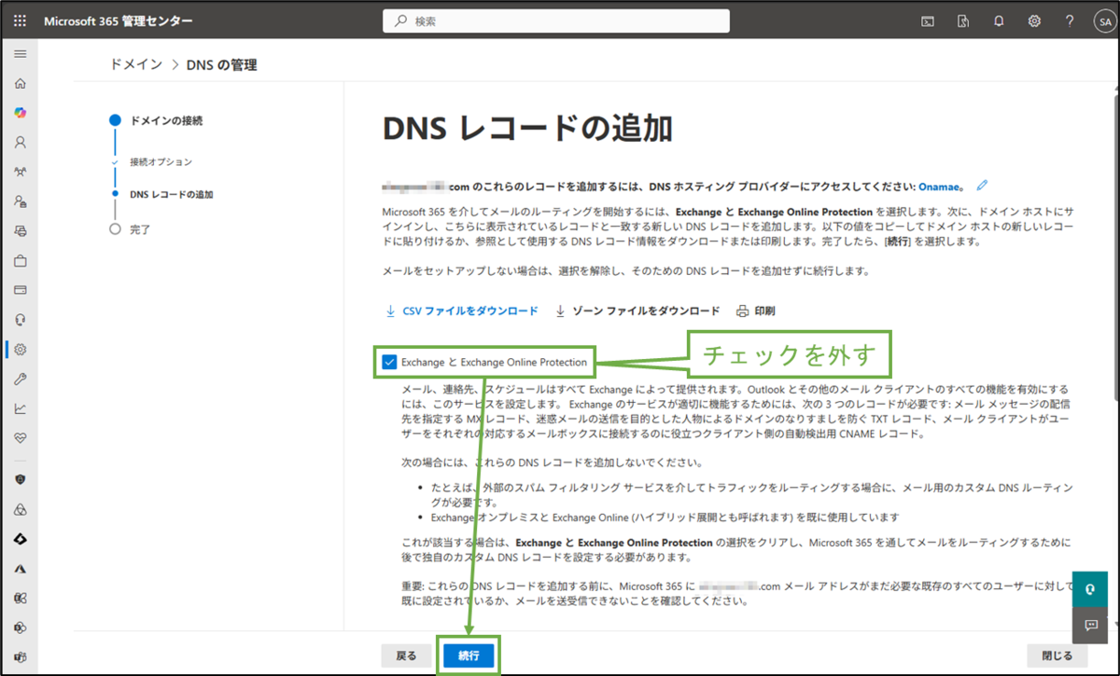
Task: Open the admin center icon below the Security shield
Action: pos(20,509)
